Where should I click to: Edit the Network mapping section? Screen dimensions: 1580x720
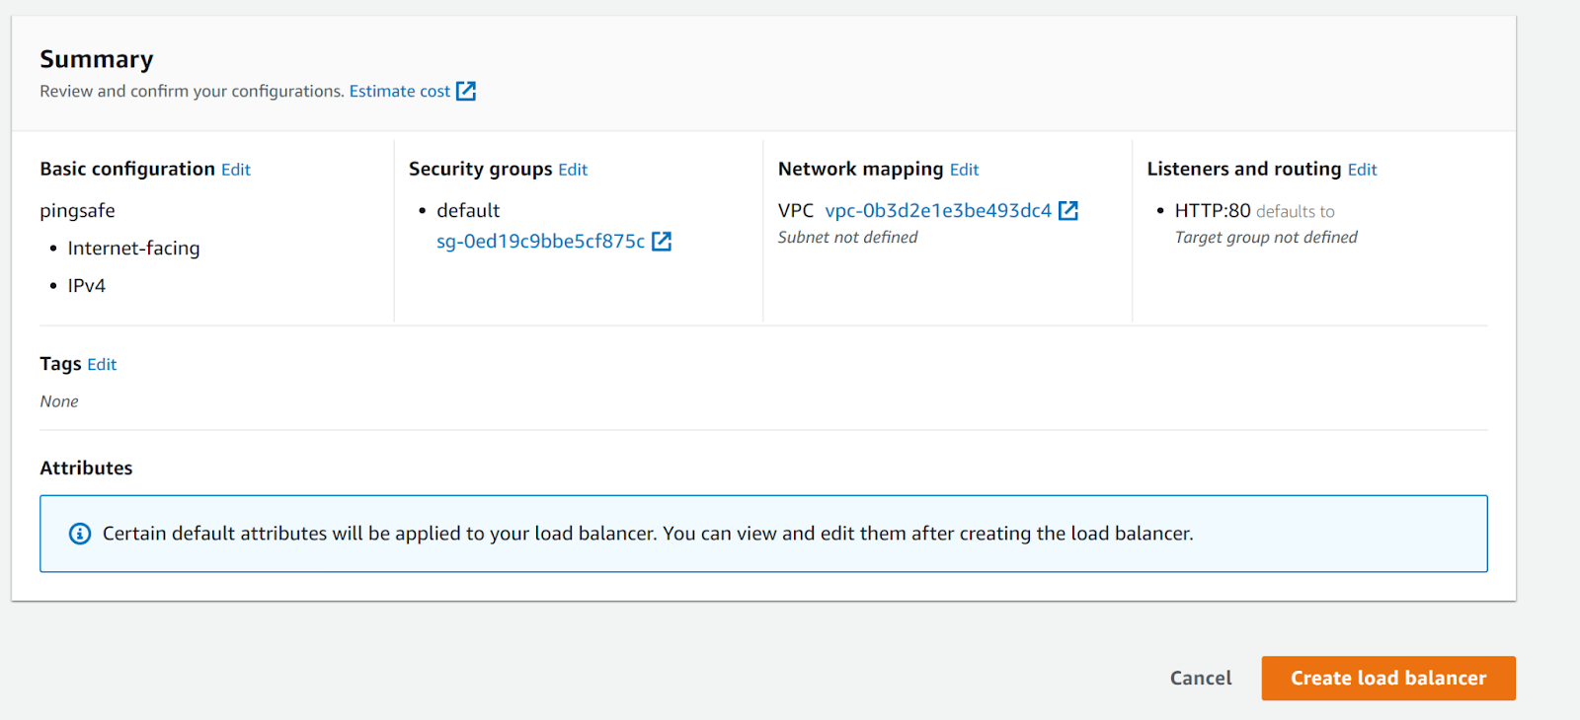[x=964, y=170]
